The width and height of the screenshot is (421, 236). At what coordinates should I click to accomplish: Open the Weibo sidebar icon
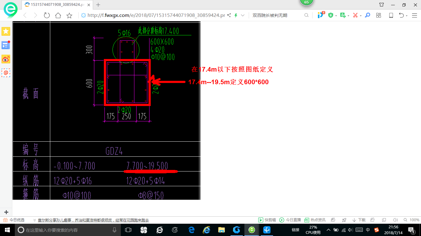point(6,59)
